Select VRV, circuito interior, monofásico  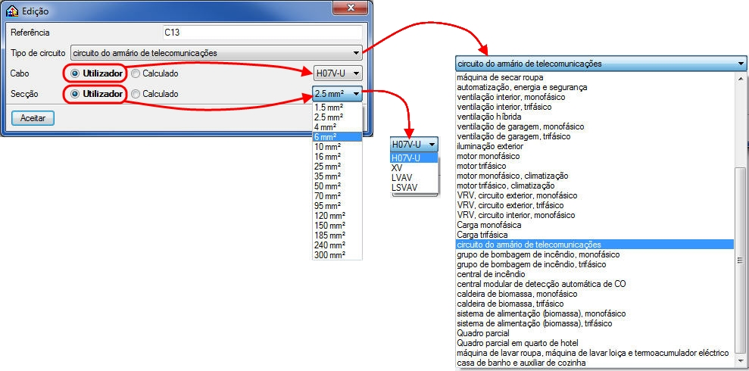tap(595, 215)
